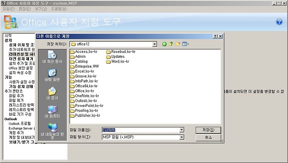Open 바탕 화면 in places bar
288x163 pixels.
(52, 75)
